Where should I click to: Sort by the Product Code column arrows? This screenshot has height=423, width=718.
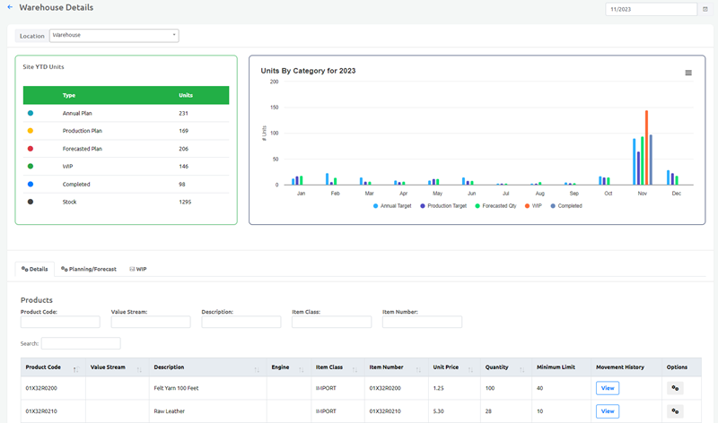[x=76, y=368]
